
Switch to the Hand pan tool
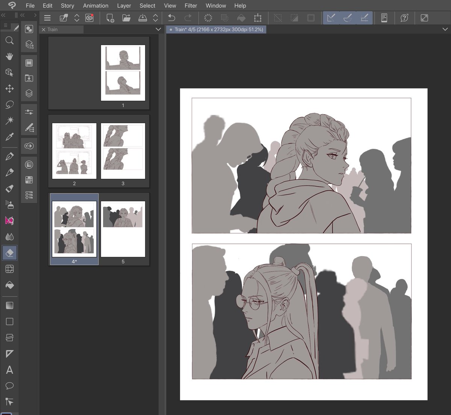pos(9,56)
